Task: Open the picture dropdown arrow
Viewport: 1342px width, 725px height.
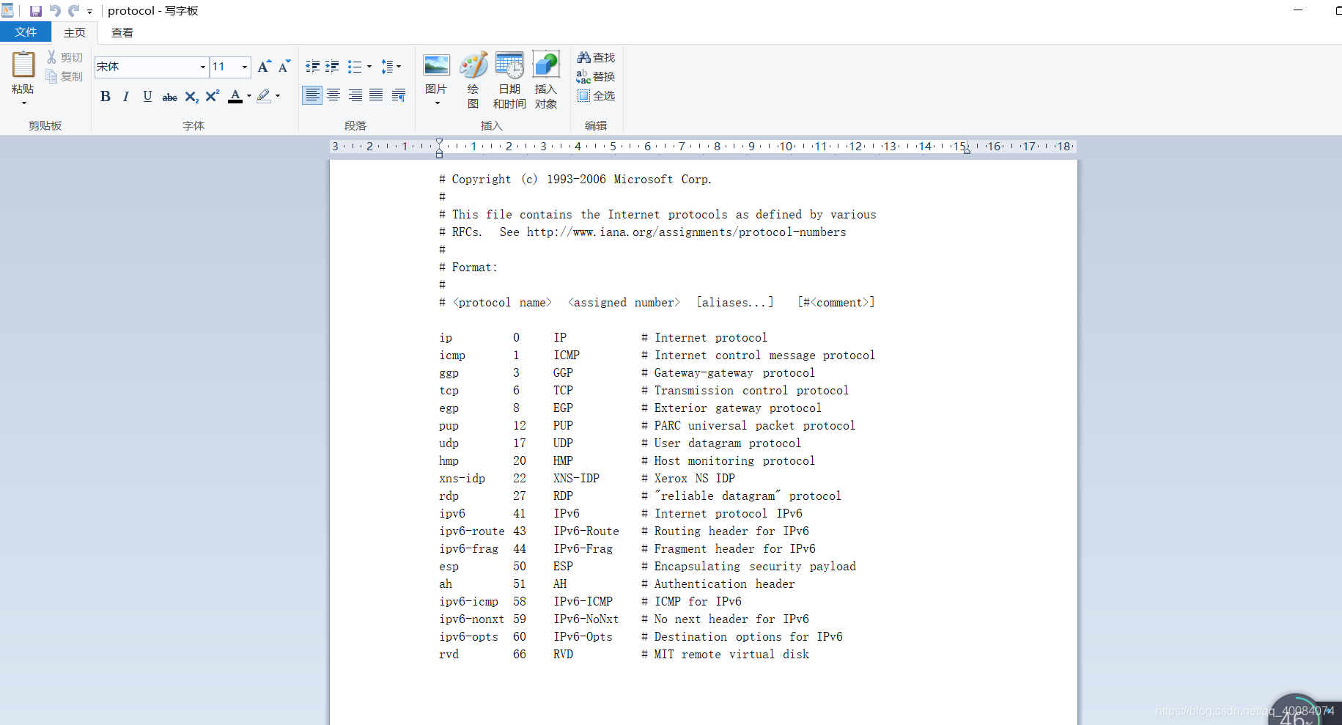Action: [437, 103]
